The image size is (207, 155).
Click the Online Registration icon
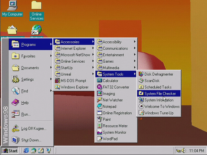[99, 113]
